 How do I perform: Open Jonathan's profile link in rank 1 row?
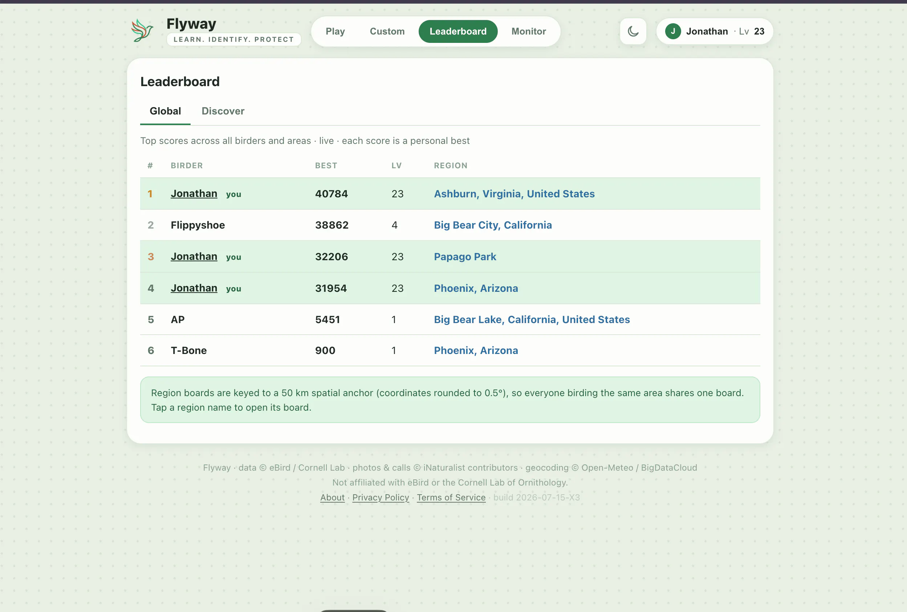[194, 194]
